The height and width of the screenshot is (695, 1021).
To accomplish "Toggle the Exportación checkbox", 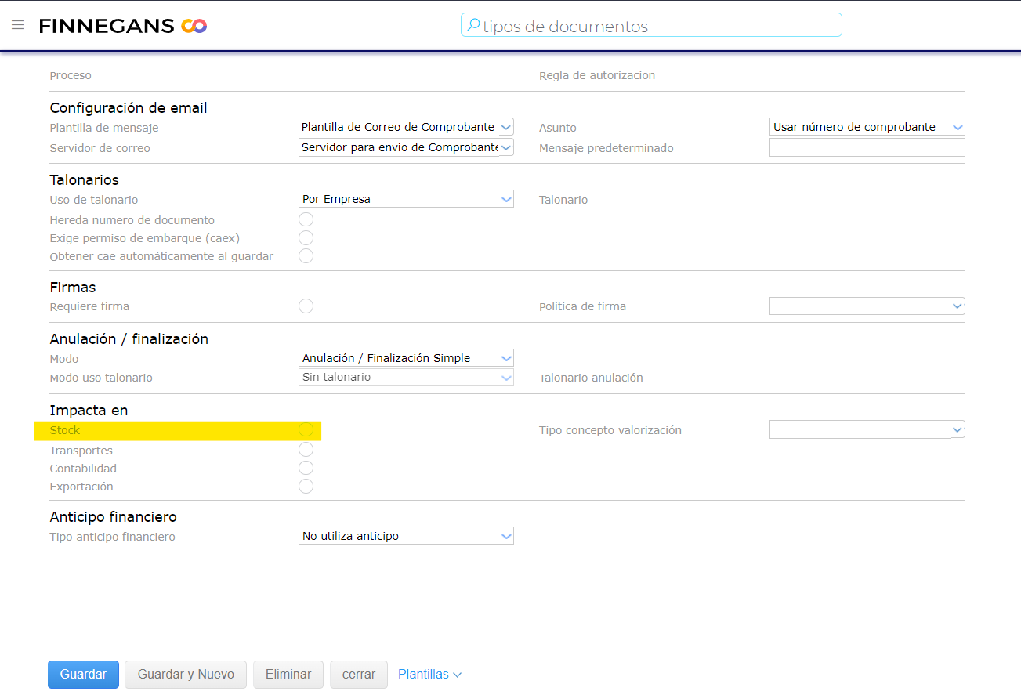I will (306, 487).
